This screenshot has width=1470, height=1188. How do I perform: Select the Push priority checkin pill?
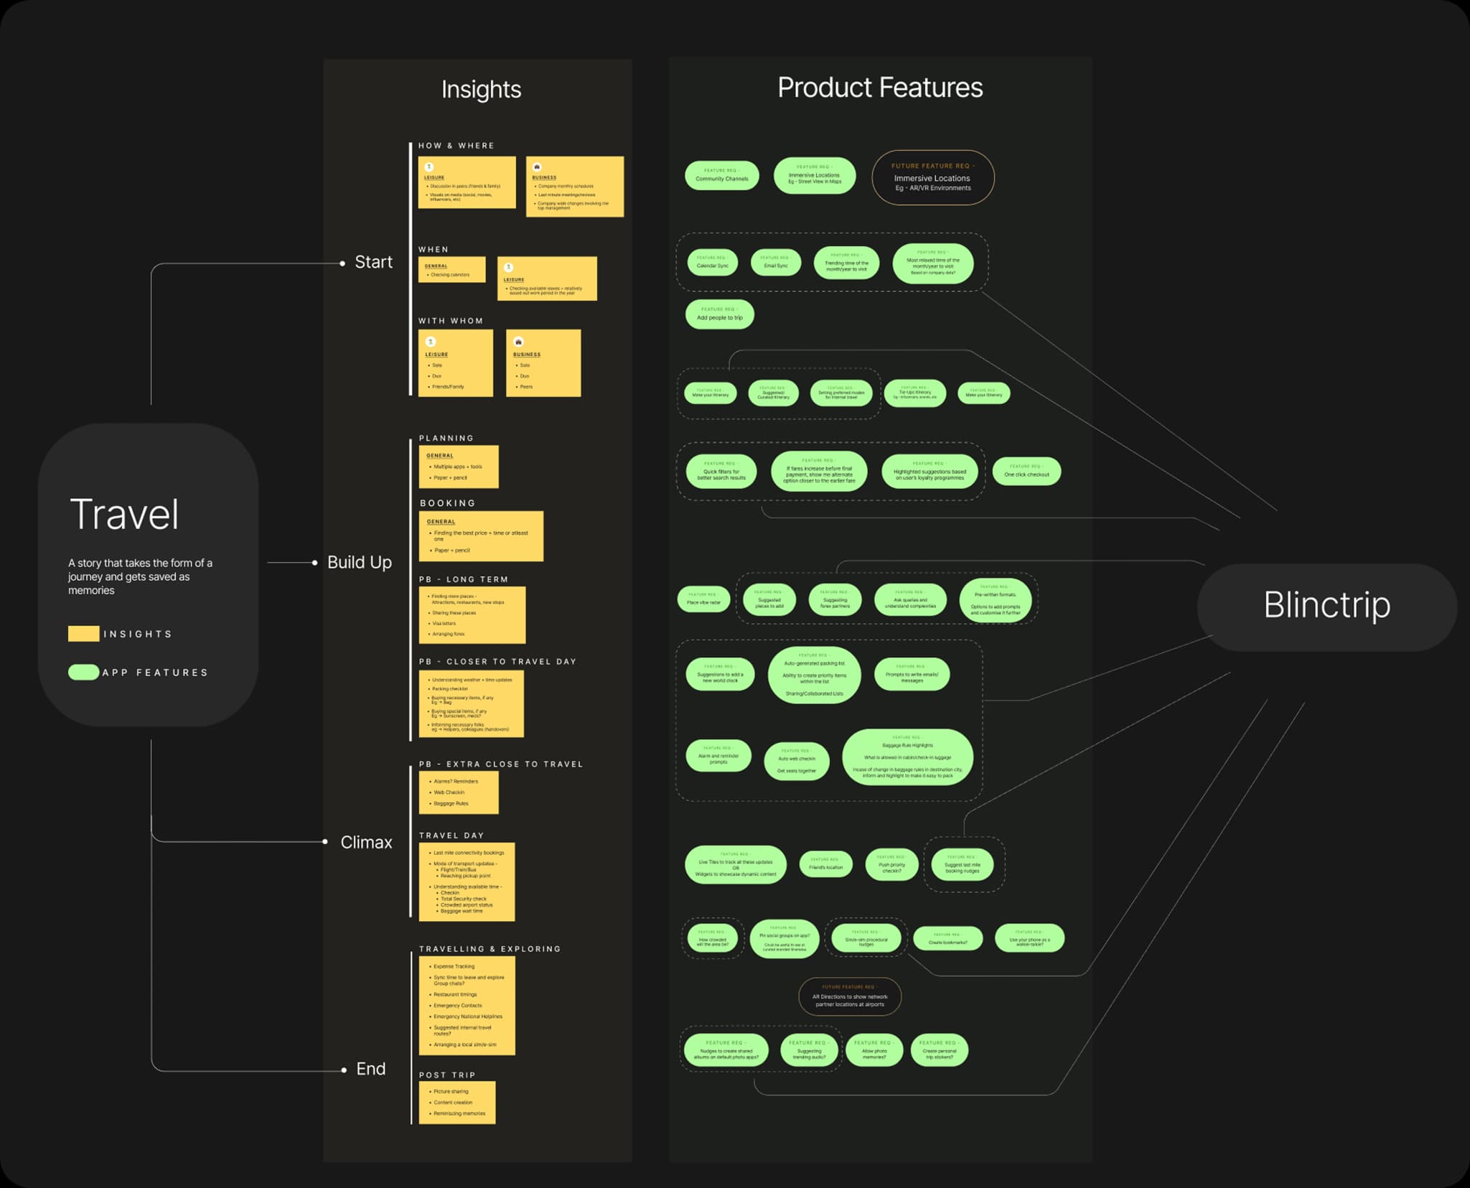891,864
